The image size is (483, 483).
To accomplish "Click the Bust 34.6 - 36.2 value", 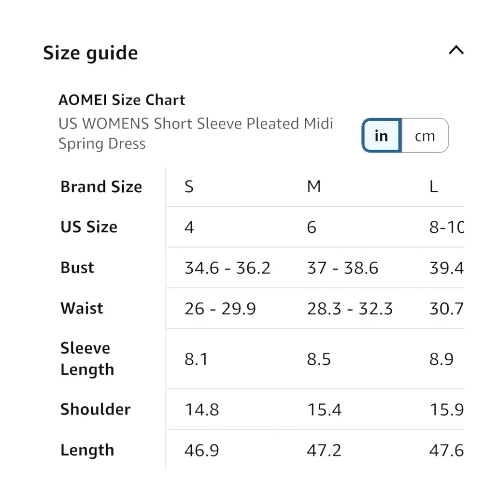I will tap(227, 268).
